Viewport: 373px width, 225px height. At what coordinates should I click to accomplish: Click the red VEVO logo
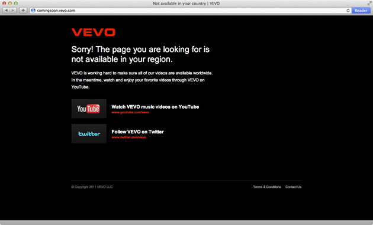[x=94, y=32]
